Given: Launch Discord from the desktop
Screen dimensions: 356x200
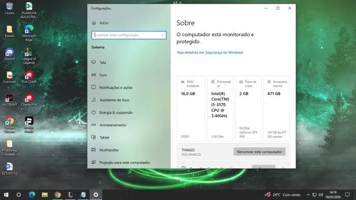Looking at the screenshot, I should pos(9,54).
